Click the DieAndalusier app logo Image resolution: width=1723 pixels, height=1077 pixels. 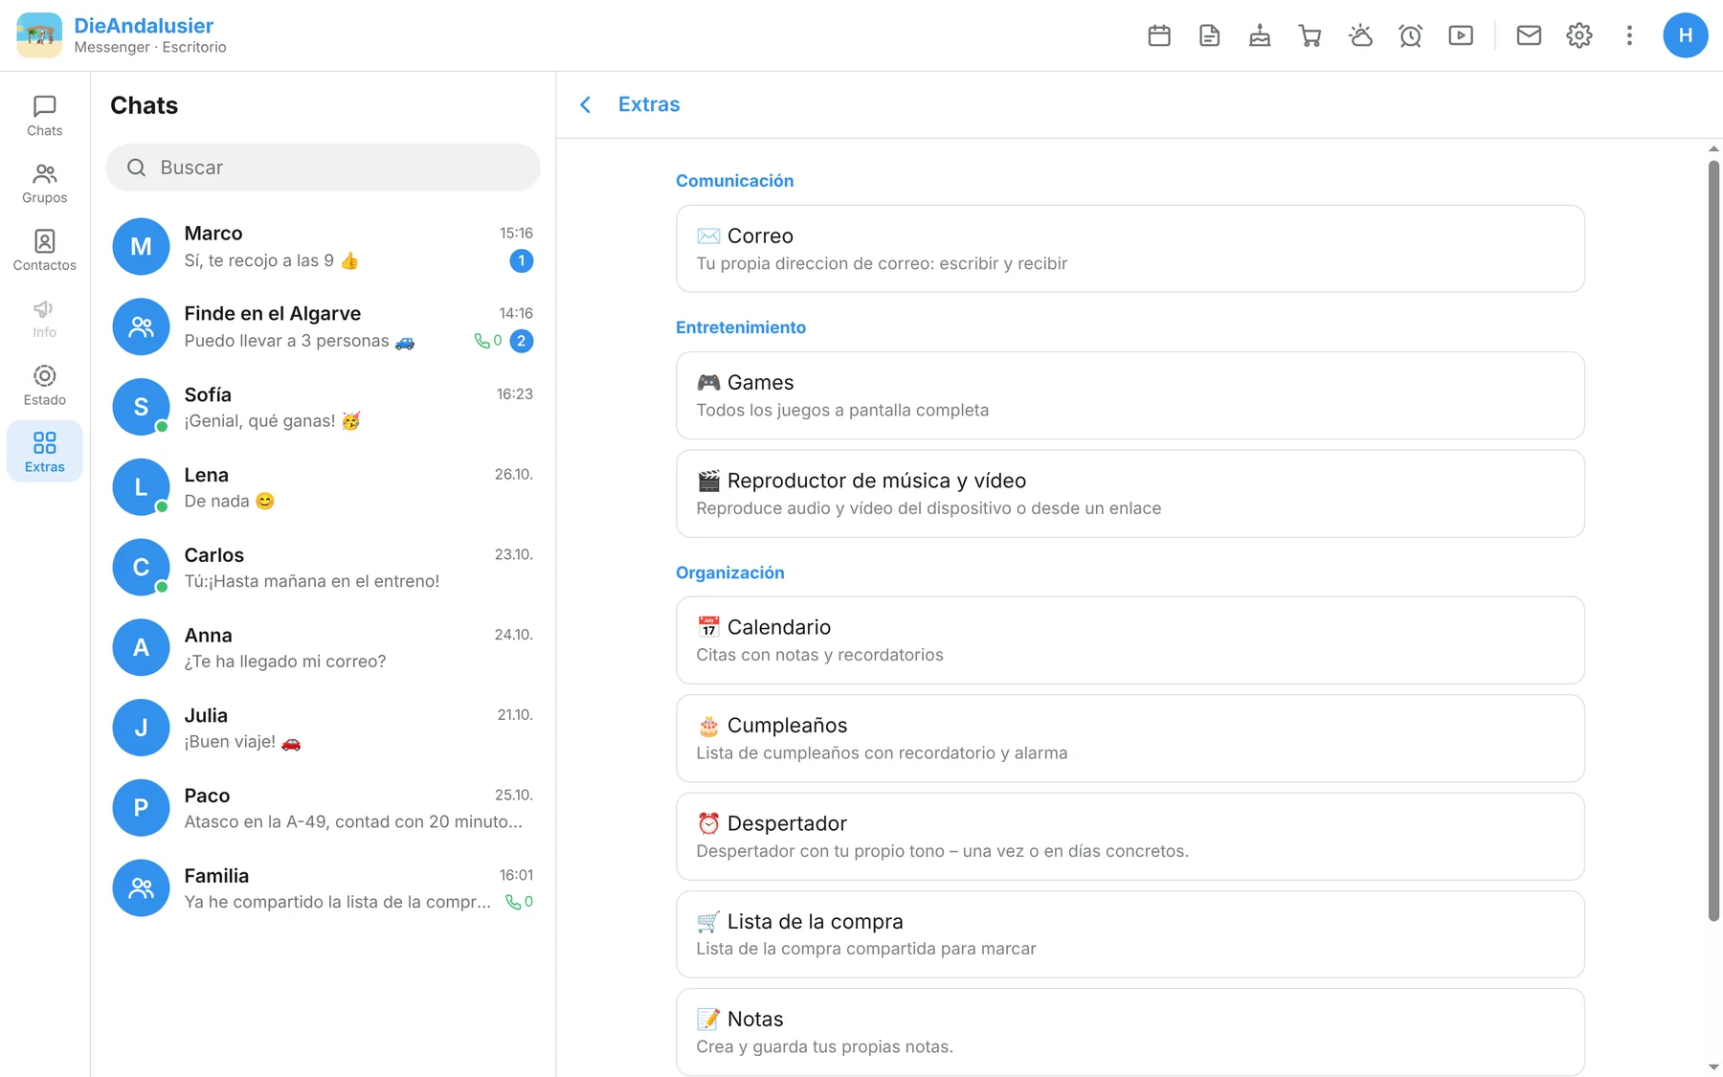coord(39,35)
